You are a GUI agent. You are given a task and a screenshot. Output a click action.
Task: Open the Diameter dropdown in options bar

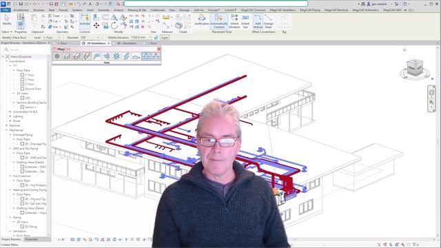98,37
